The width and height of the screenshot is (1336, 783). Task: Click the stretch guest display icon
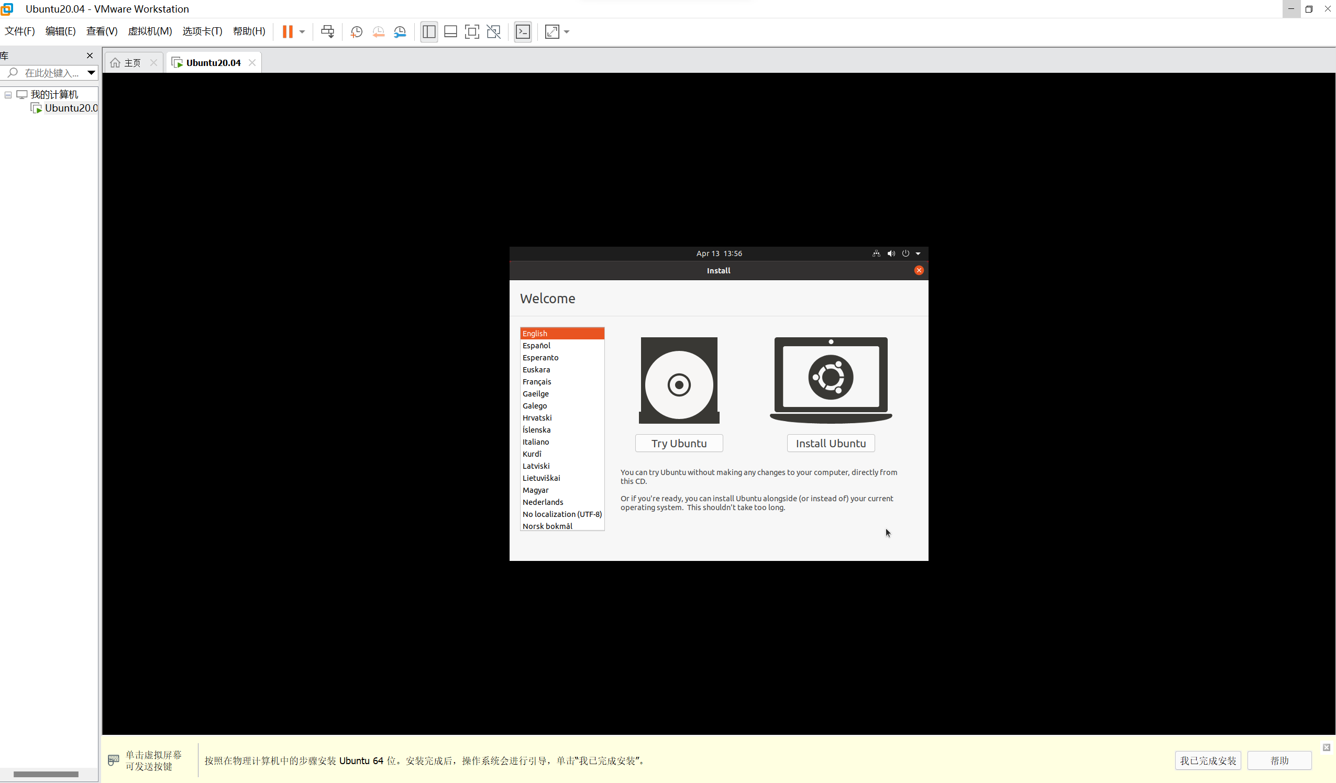coord(552,32)
